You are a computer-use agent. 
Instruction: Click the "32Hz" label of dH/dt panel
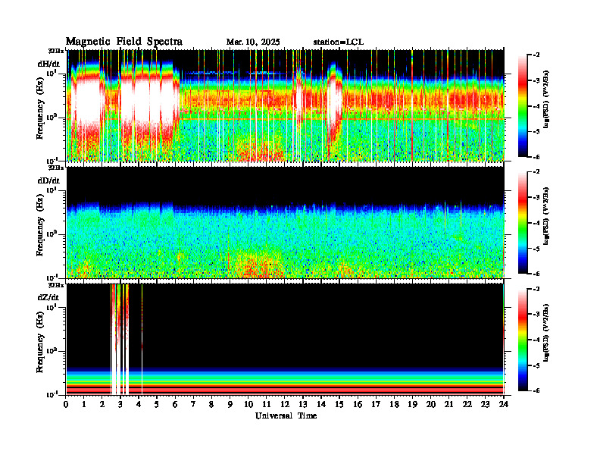(x=55, y=52)
